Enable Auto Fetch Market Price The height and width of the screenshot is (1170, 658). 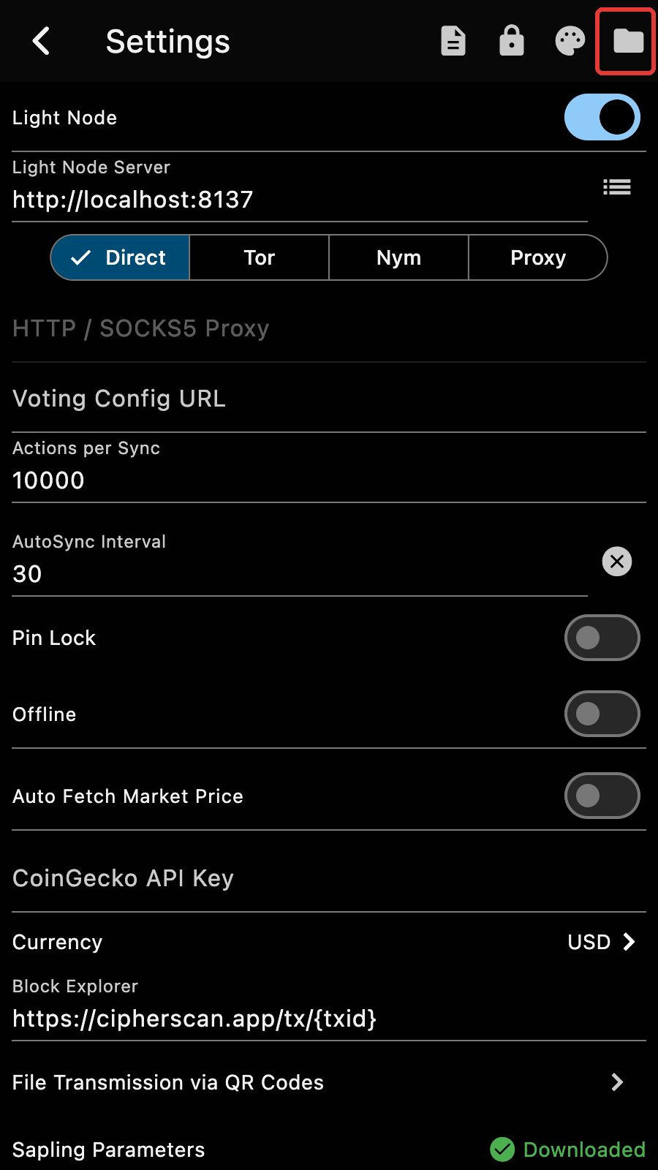[x=602, y=796]
